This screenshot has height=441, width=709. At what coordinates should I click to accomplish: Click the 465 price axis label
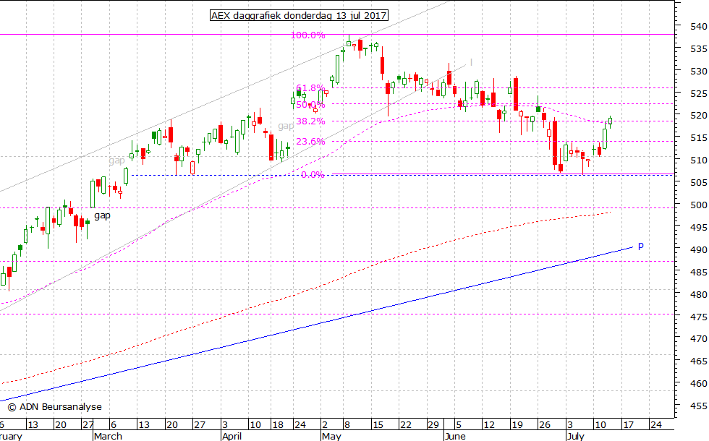coord(699,361)
